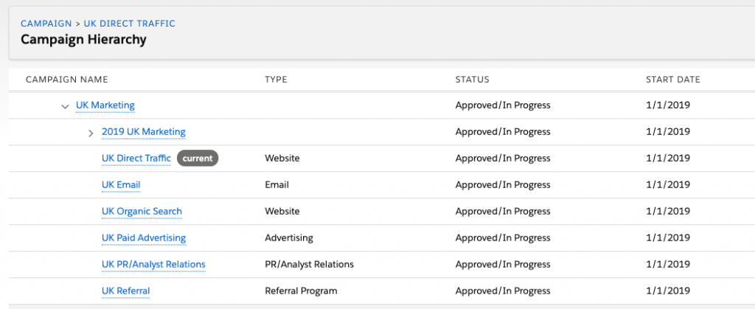Screen dimensions: 755x309
Task: Click the Campaign Name column header
Action: (x=66, y=80)
